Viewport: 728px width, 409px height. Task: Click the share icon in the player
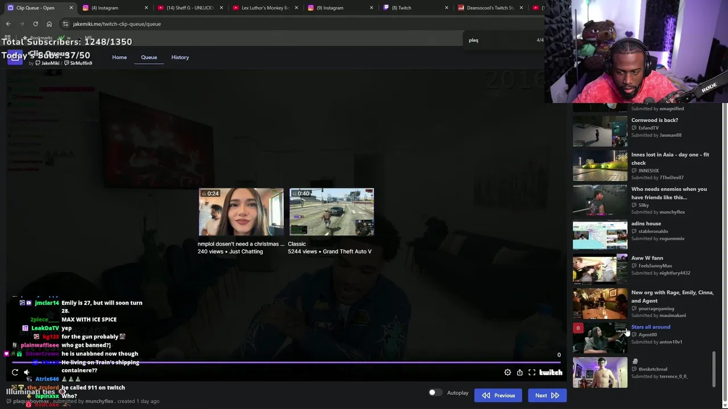[x=520, y=373]
